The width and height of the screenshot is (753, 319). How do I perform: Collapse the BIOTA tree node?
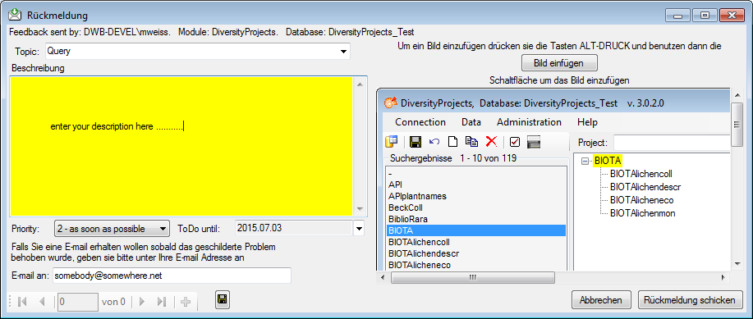(x=585, y=162)
